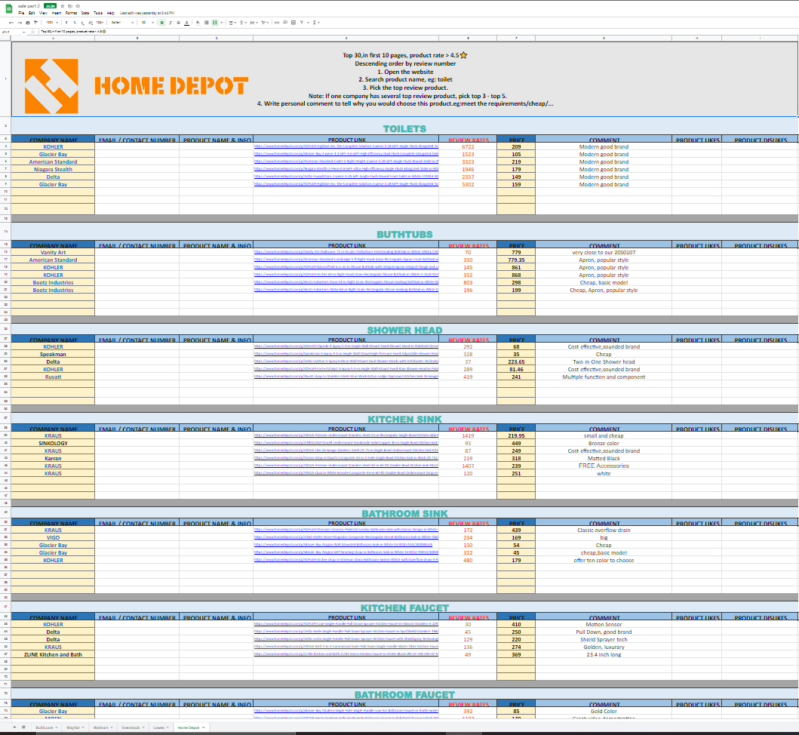This screenshot has height=735, width=799.
Task: Open the Speakman shower head product link
Action: [346, 354]
